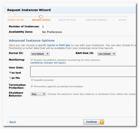Tick the base64 encoded checkbox

pos(32,80)
